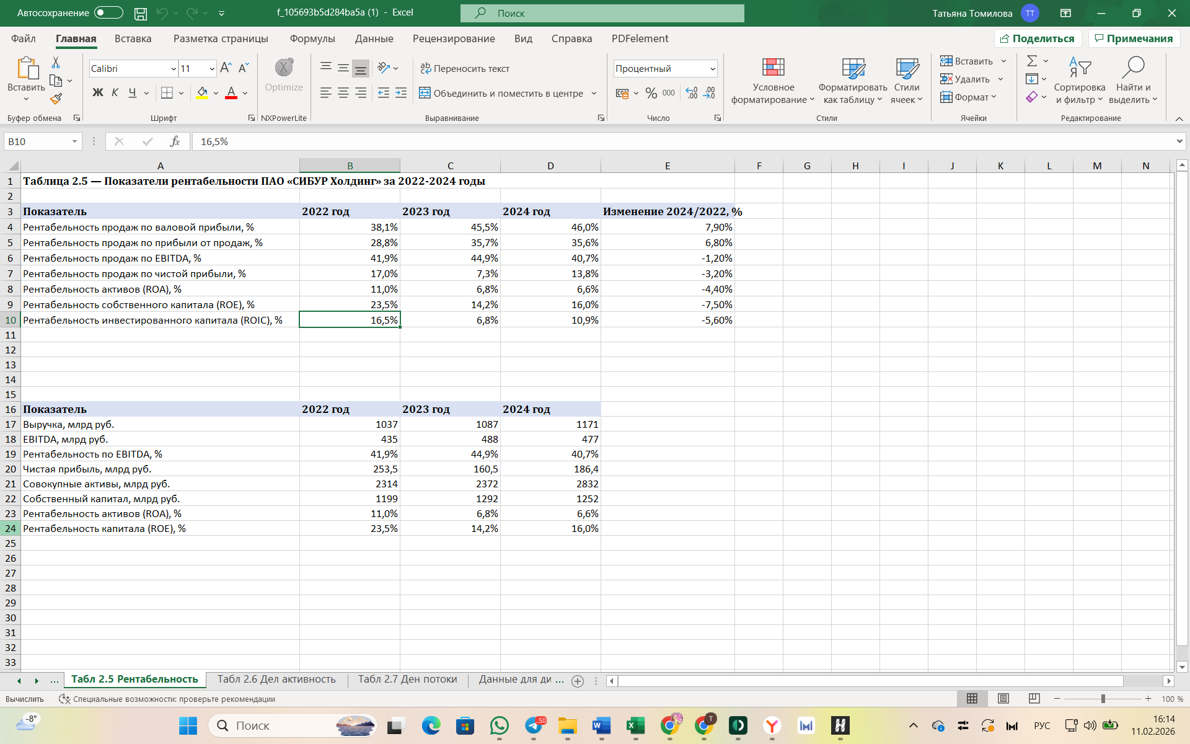
Task: Click the Borders icon in Font group
Action: (x=167, y=93)
